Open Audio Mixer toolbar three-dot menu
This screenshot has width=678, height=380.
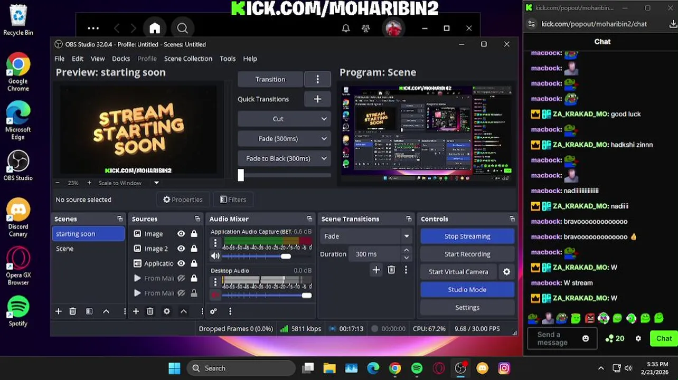[230, 311]
